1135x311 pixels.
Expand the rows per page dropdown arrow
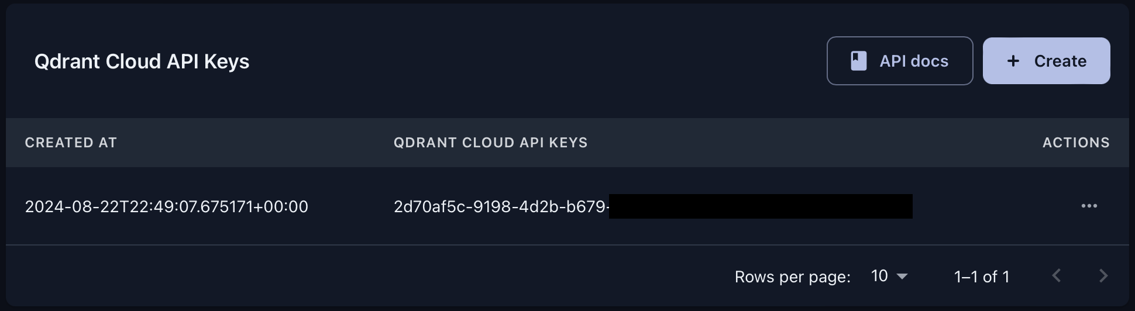(x=902, y=277)
